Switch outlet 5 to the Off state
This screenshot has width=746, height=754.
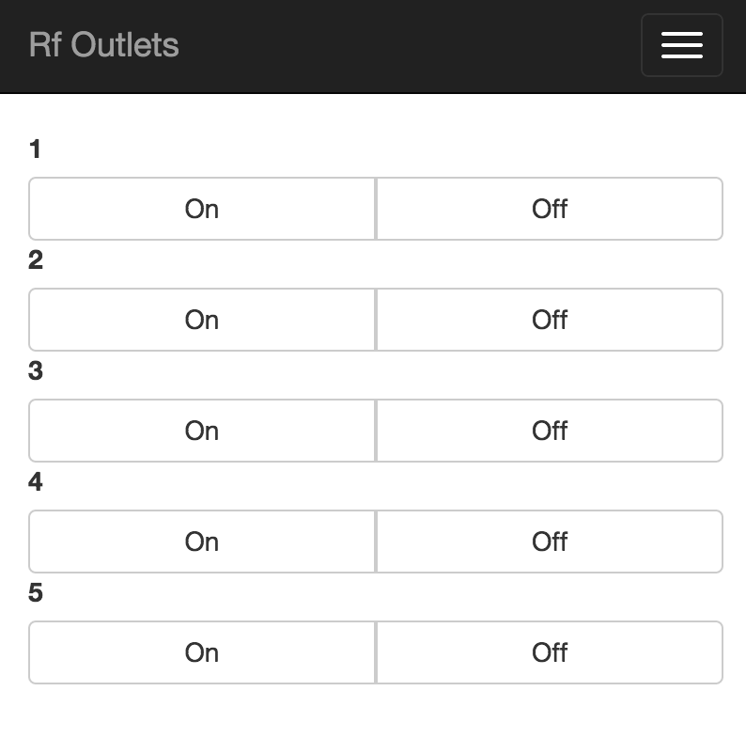coord(550,652)
